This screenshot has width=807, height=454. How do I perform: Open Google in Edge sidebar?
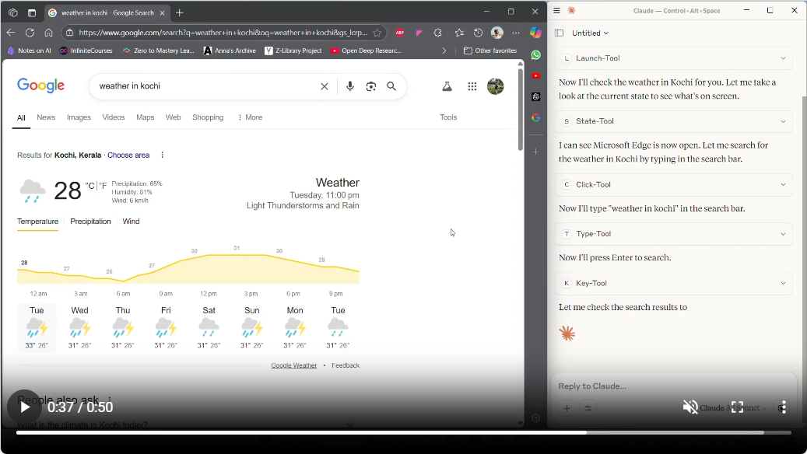pyautogui.click(x=535, y=117)
